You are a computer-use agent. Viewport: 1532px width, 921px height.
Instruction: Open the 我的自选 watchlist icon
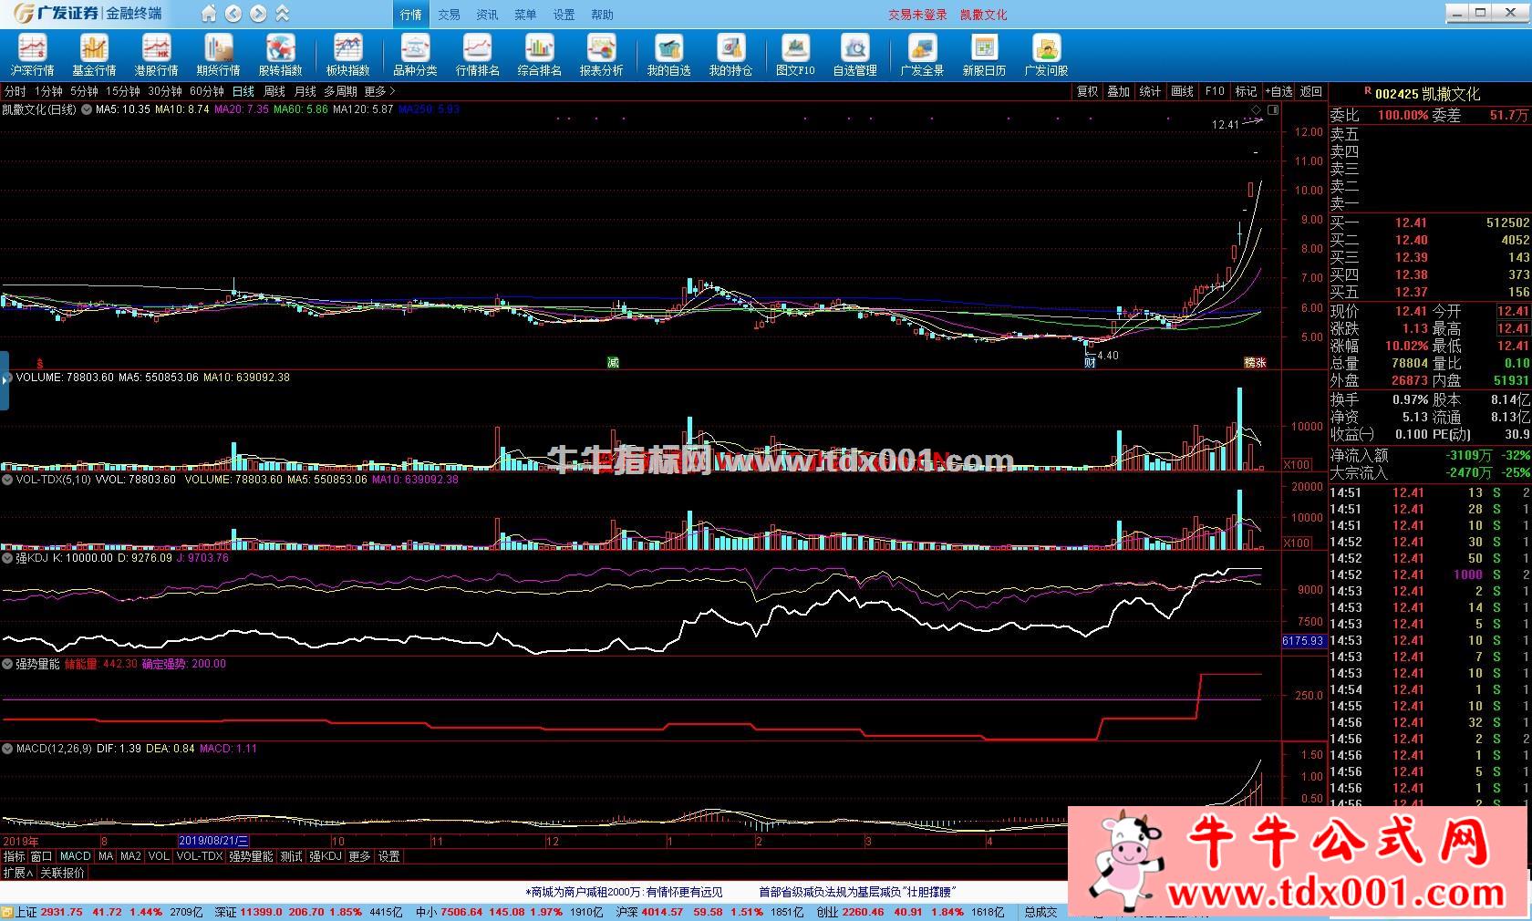pyautogui.click(x=668, y=55)
